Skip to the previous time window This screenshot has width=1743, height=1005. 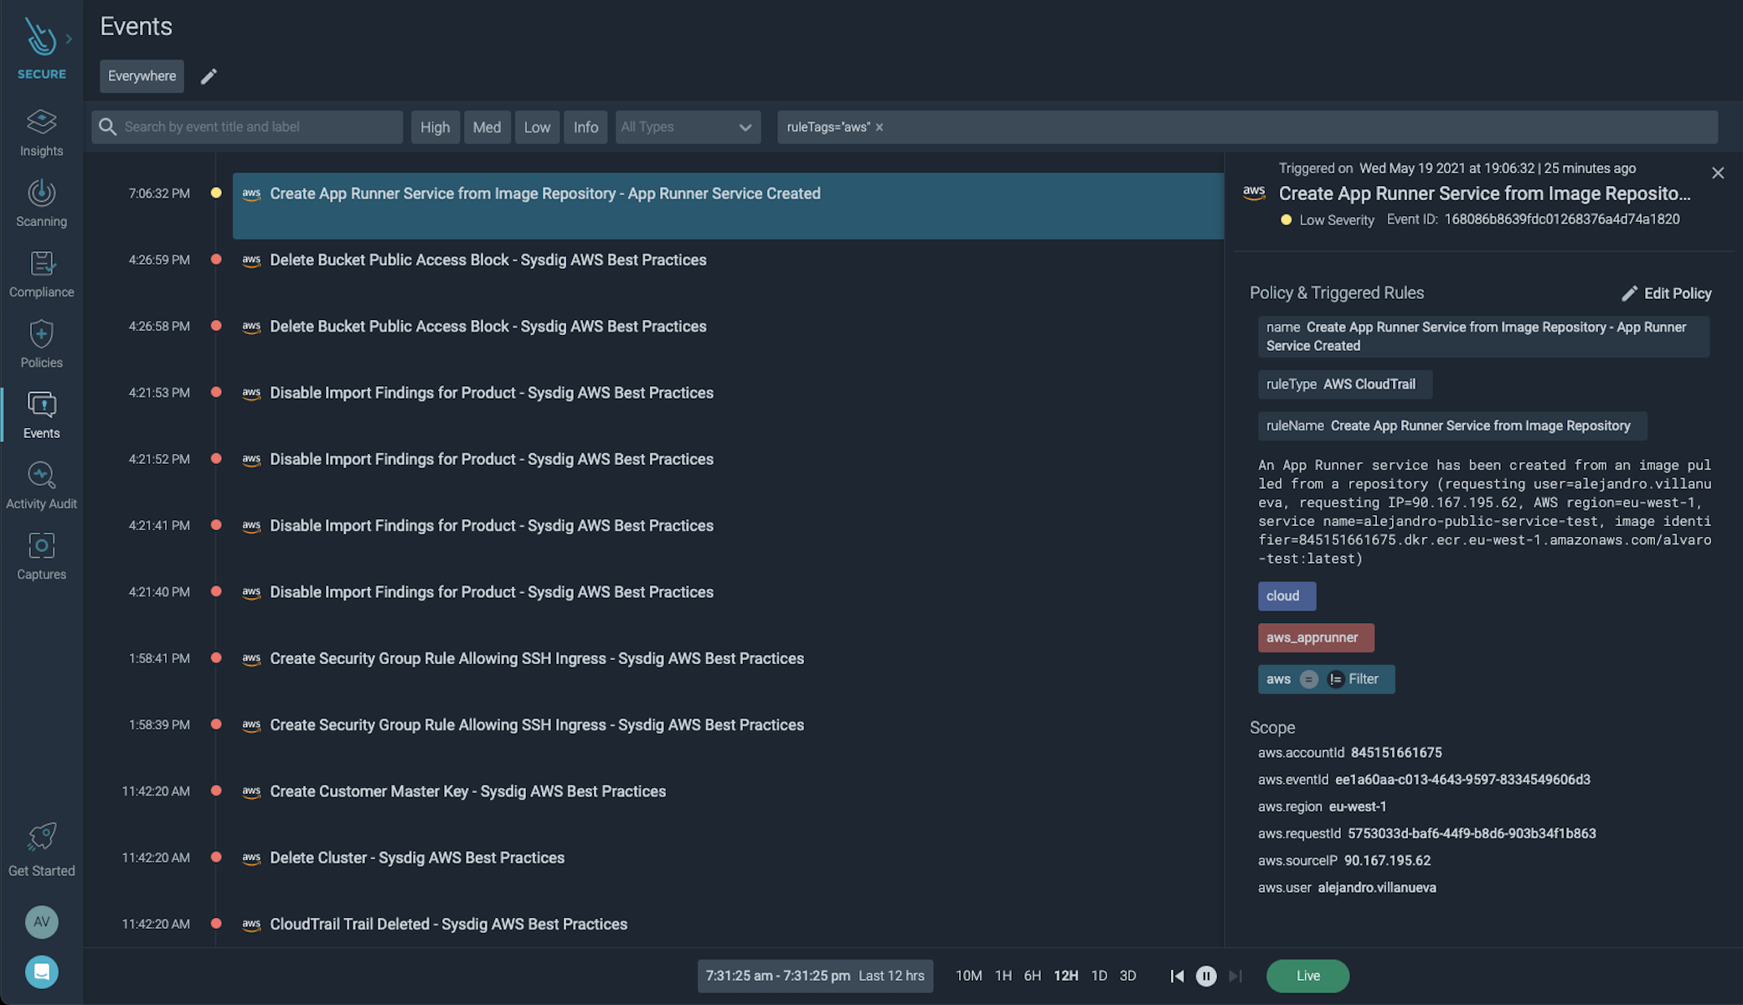(1177, 976)
